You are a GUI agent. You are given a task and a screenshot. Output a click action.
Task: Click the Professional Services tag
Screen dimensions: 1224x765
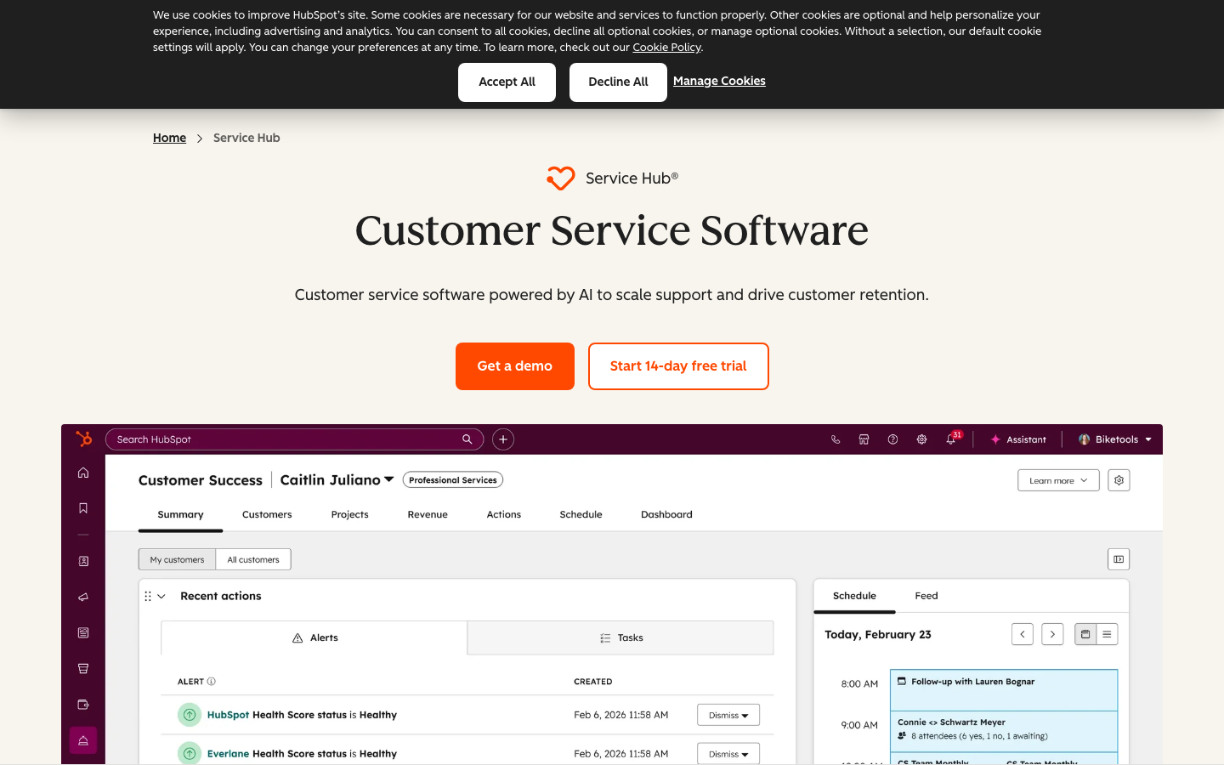[x=453, y=480]
